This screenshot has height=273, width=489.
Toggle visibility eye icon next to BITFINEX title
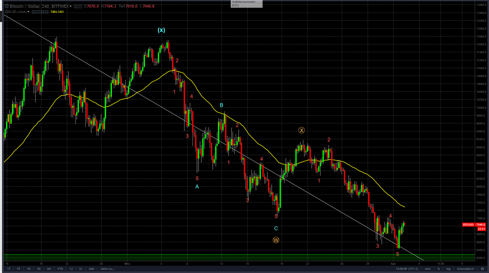[x=76, y=6]
